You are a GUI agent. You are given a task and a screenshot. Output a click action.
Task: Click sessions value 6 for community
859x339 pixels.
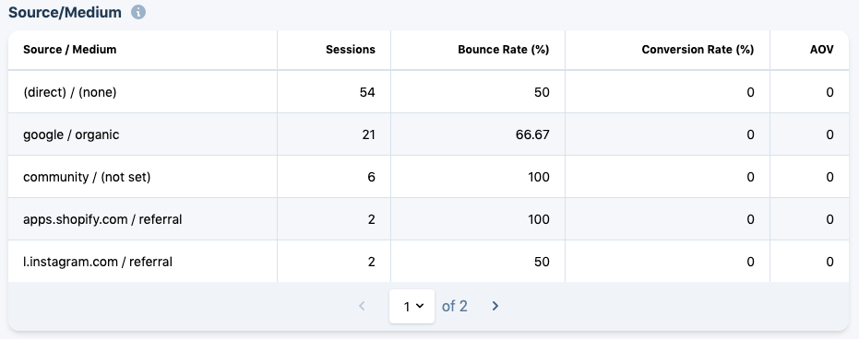click(372, 177)
